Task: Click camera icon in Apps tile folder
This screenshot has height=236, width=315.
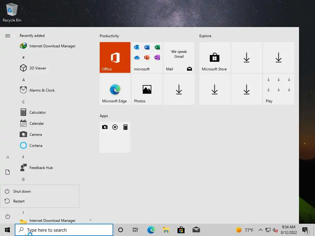Action: 105,127
